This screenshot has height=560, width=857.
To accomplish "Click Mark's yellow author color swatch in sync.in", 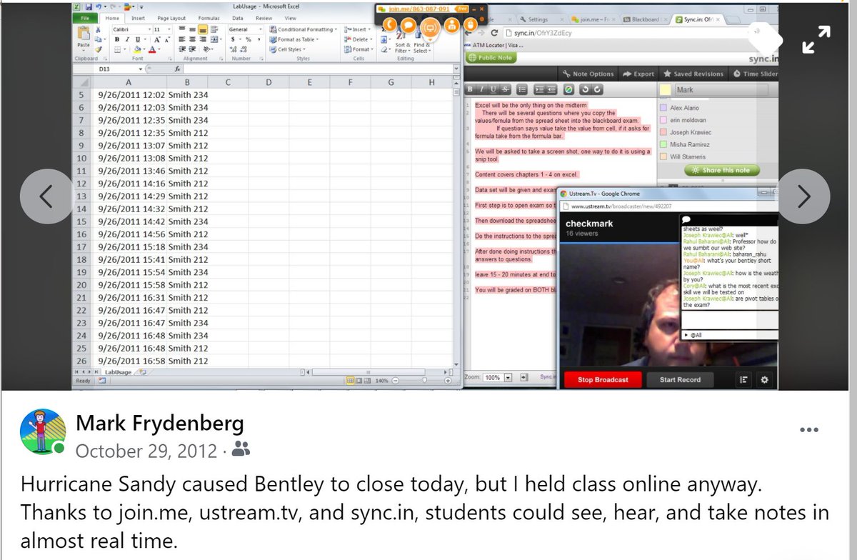I will (666, 90).
